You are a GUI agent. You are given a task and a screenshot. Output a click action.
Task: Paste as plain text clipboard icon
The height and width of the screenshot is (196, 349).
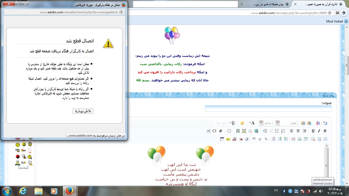(x=309, y=123)
